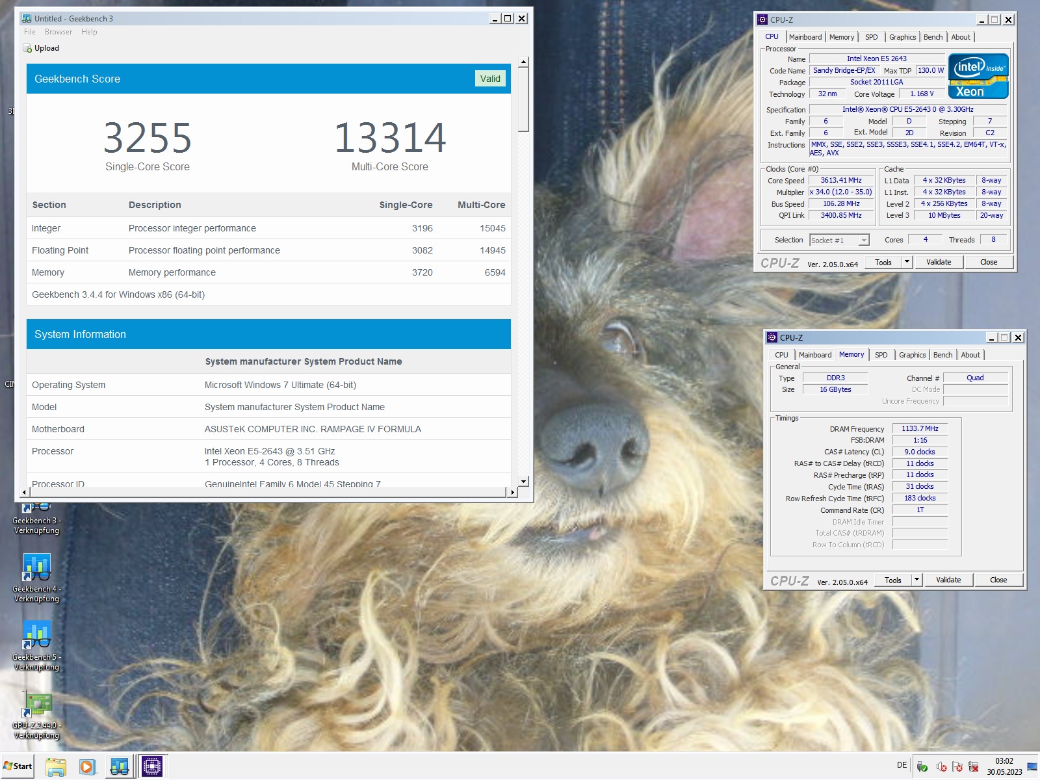1040x780 pixels.
Task: Click the Memory CPU-Z window title icon
Action: (x=772, y=337)
